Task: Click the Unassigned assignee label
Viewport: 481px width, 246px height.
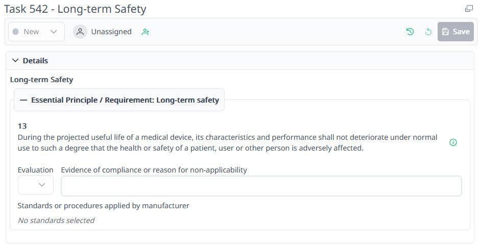Action: (x=111, y=32)
